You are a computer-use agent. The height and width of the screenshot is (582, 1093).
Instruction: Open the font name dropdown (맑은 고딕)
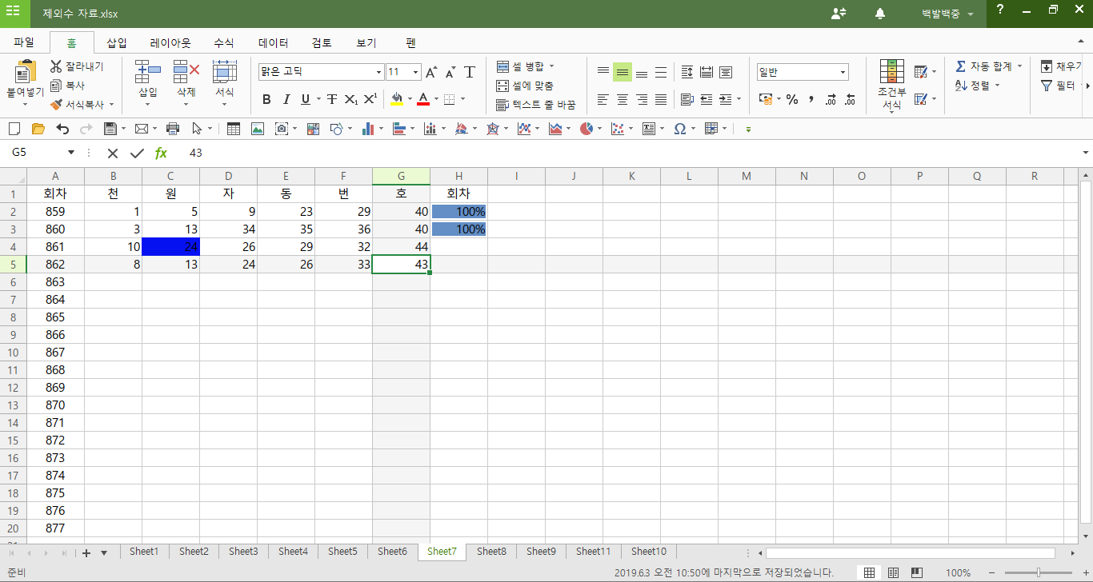click(378, 72)
